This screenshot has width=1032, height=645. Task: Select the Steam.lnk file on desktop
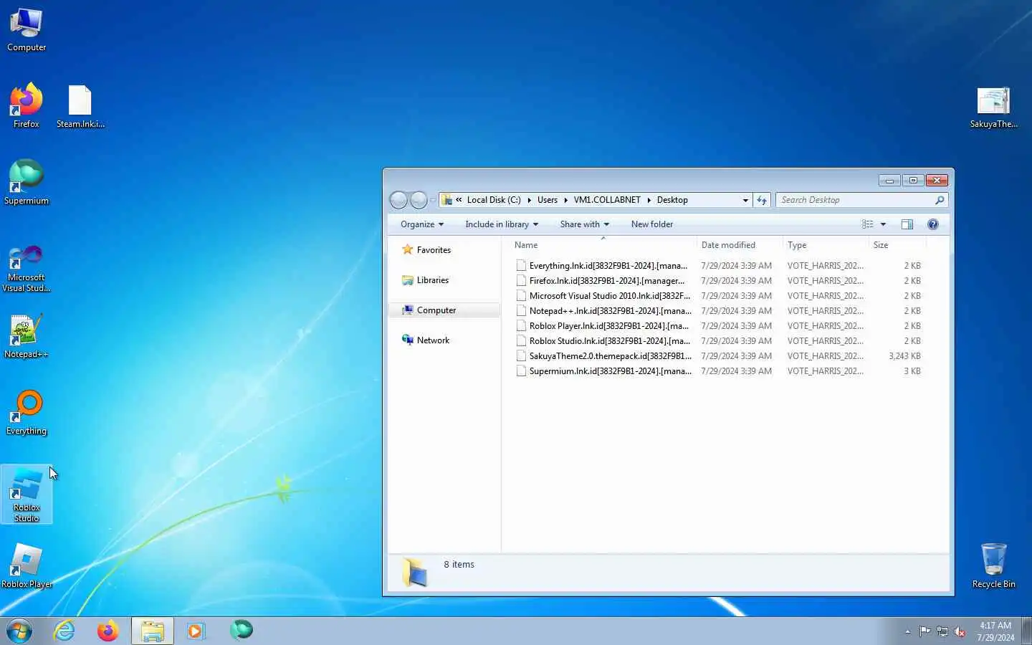[80, 106]
